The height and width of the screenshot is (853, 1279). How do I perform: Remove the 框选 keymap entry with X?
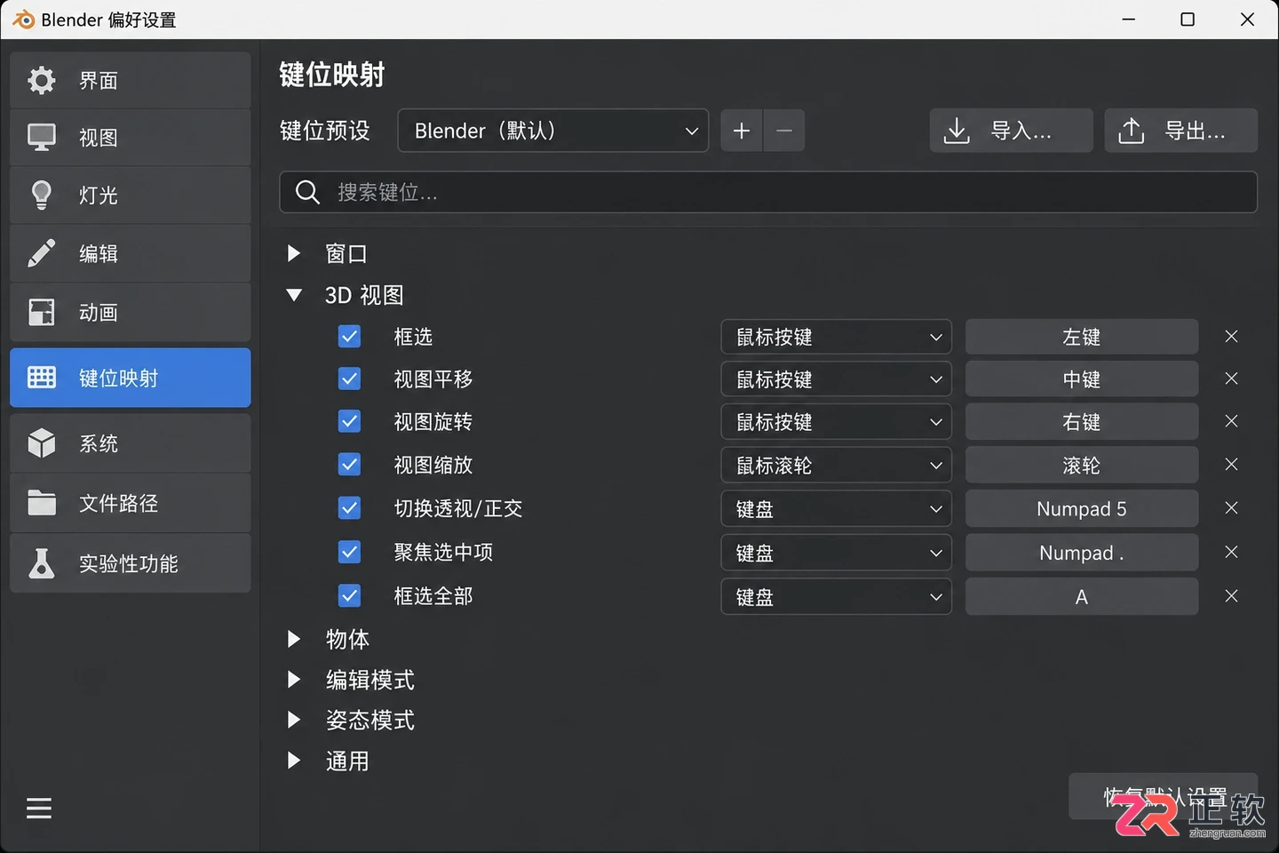(x=1231, y=336)
